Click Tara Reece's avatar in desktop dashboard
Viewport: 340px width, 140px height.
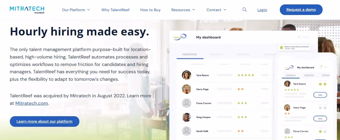click(x=186, y=75)
